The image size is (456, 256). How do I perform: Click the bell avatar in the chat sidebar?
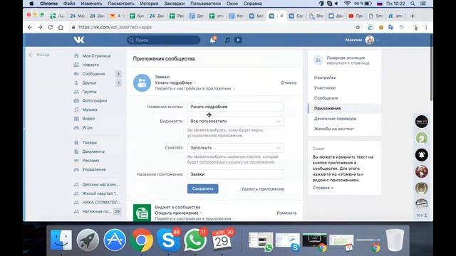pyautogui.click(x=421, y=155)
